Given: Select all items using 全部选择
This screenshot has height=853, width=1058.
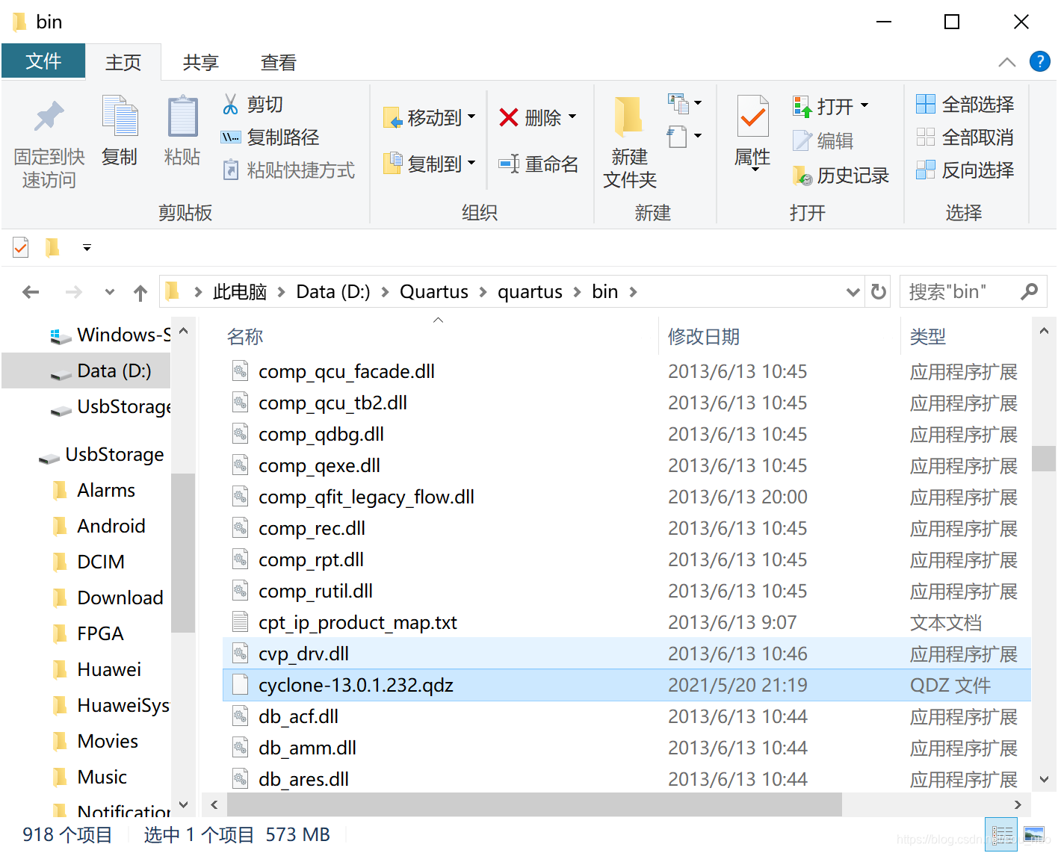Looking at the screenshot, I should (965, 104).
